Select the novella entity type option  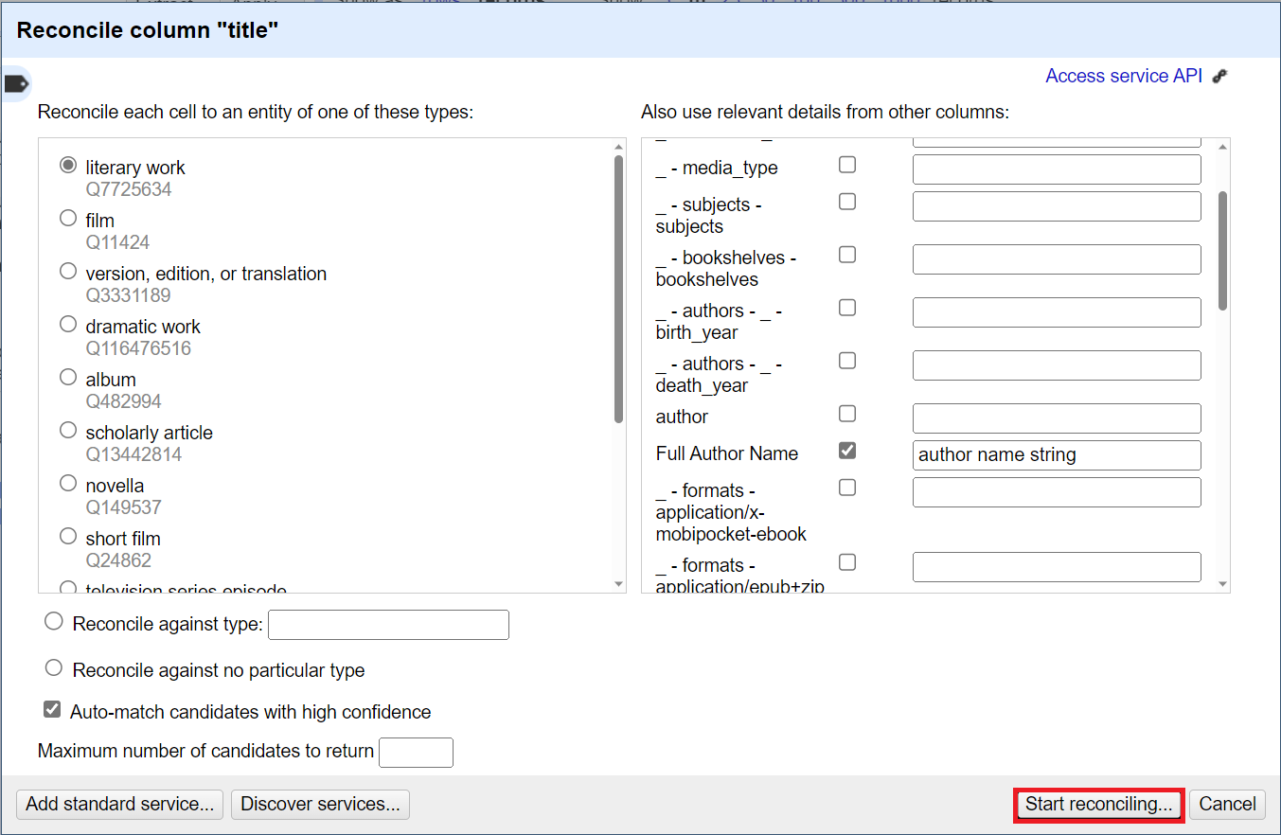point(67,484)
